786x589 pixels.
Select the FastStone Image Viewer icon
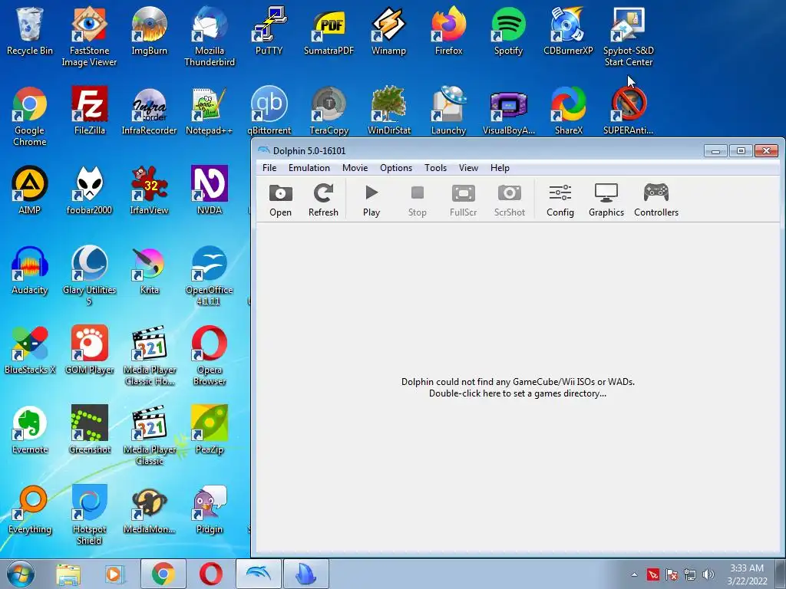click(x=89, y=36)
